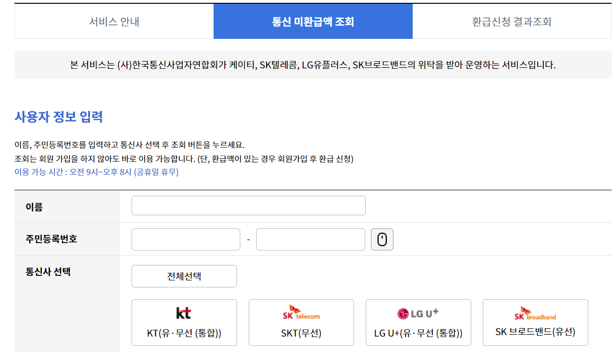This screenshot has height=352, width=614.
Task: Select the SK 브로드밴드(유선) carrier card
Action: (x=535, y=323)
